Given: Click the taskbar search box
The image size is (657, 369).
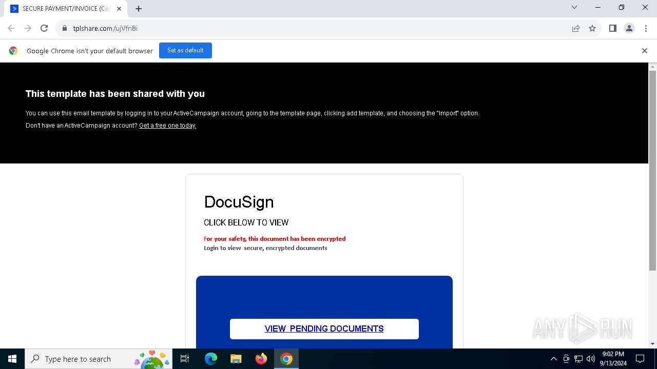Looking at the screenshot, I should coord(99,359).
